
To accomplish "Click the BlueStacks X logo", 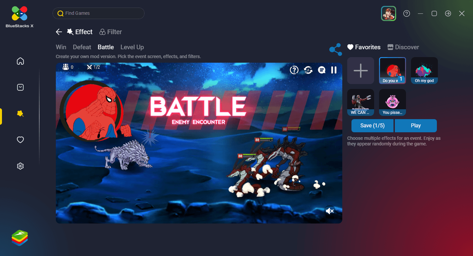I will (19, 17).
